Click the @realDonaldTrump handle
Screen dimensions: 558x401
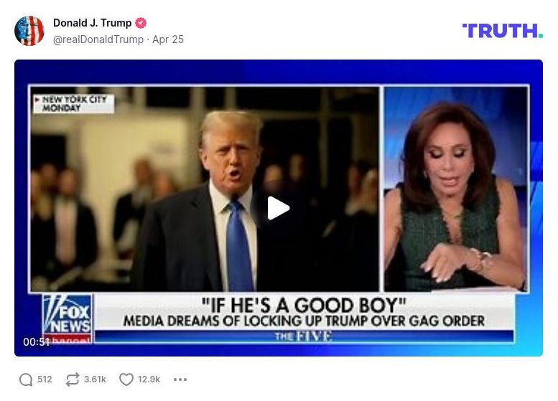98,39
